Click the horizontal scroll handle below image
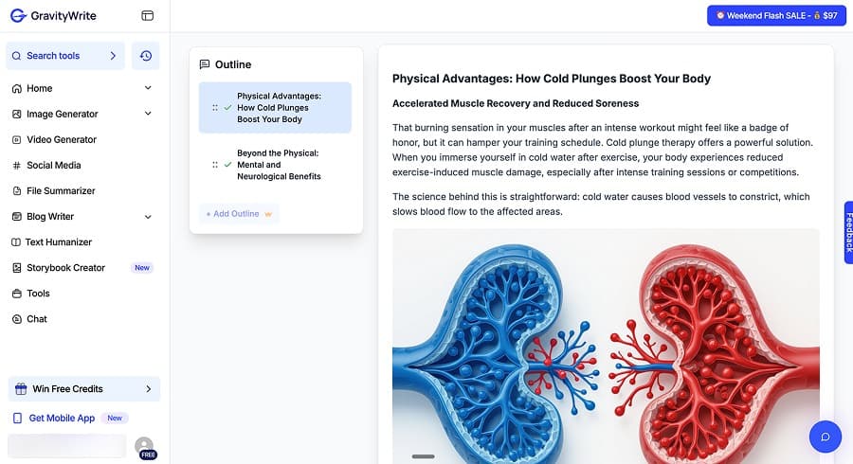This screenshot has height=464, width=853. coord(423,456)
